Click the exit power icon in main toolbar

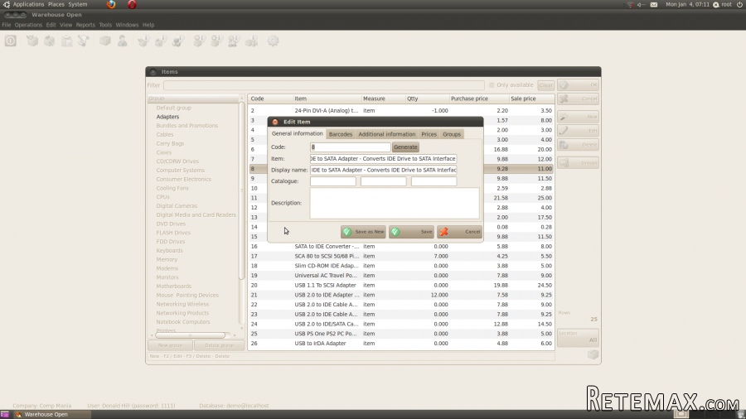coord(11,41)
